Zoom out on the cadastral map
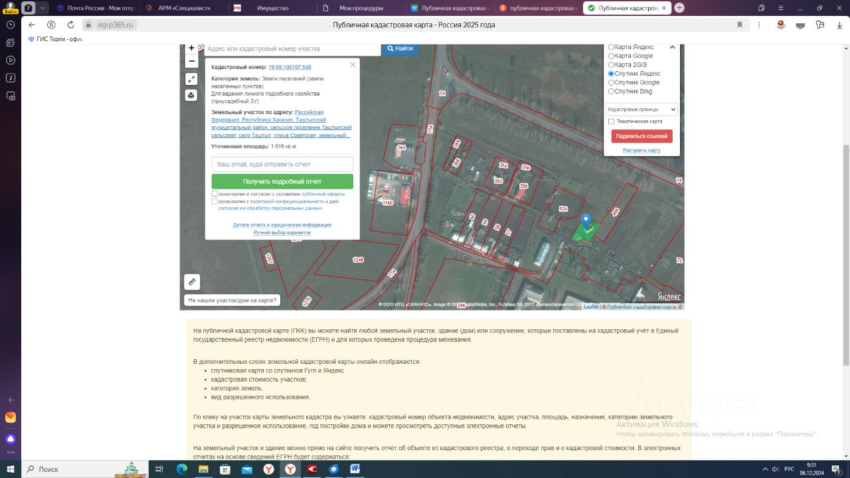Viewport: 850px width, 478px height. (191, 61)
